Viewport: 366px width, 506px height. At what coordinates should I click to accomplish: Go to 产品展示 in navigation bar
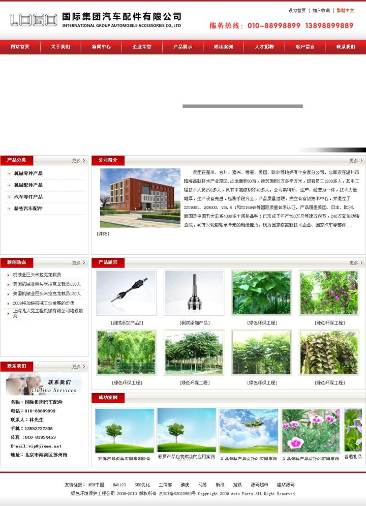pyautogui.click(x=182, y=47)
